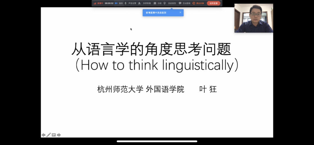Go to the previous slide arrow
Image resolution: width=314 pixels, height=145 pixels.
43,135
